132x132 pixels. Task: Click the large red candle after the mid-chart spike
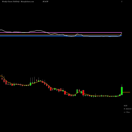(83, 93)
